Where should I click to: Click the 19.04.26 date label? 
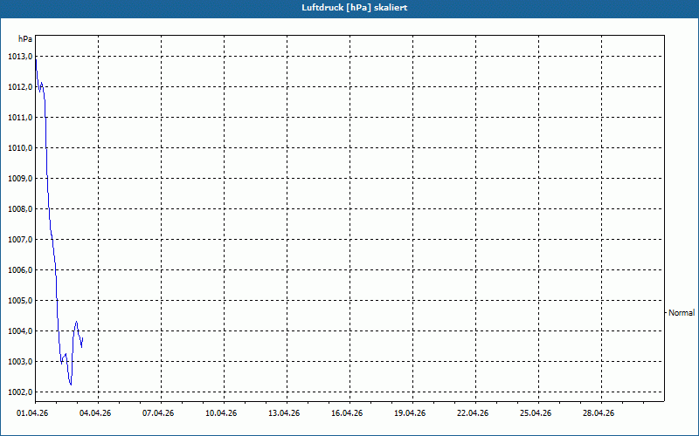pos(410,413)
